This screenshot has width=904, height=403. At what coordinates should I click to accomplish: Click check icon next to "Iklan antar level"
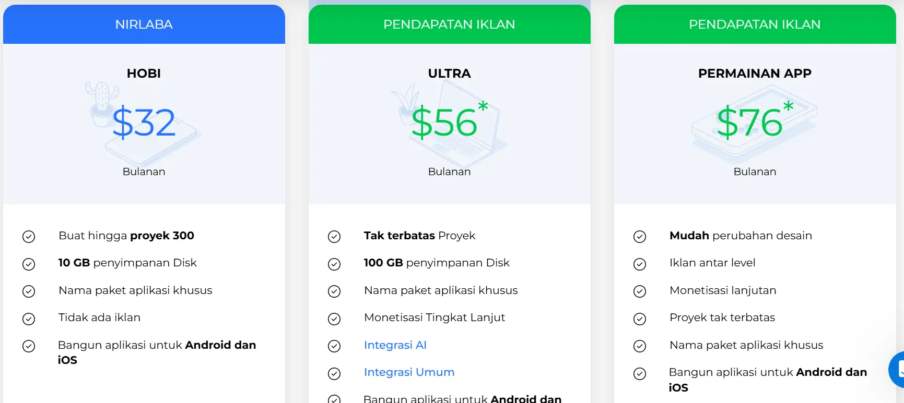coord(640,264)
